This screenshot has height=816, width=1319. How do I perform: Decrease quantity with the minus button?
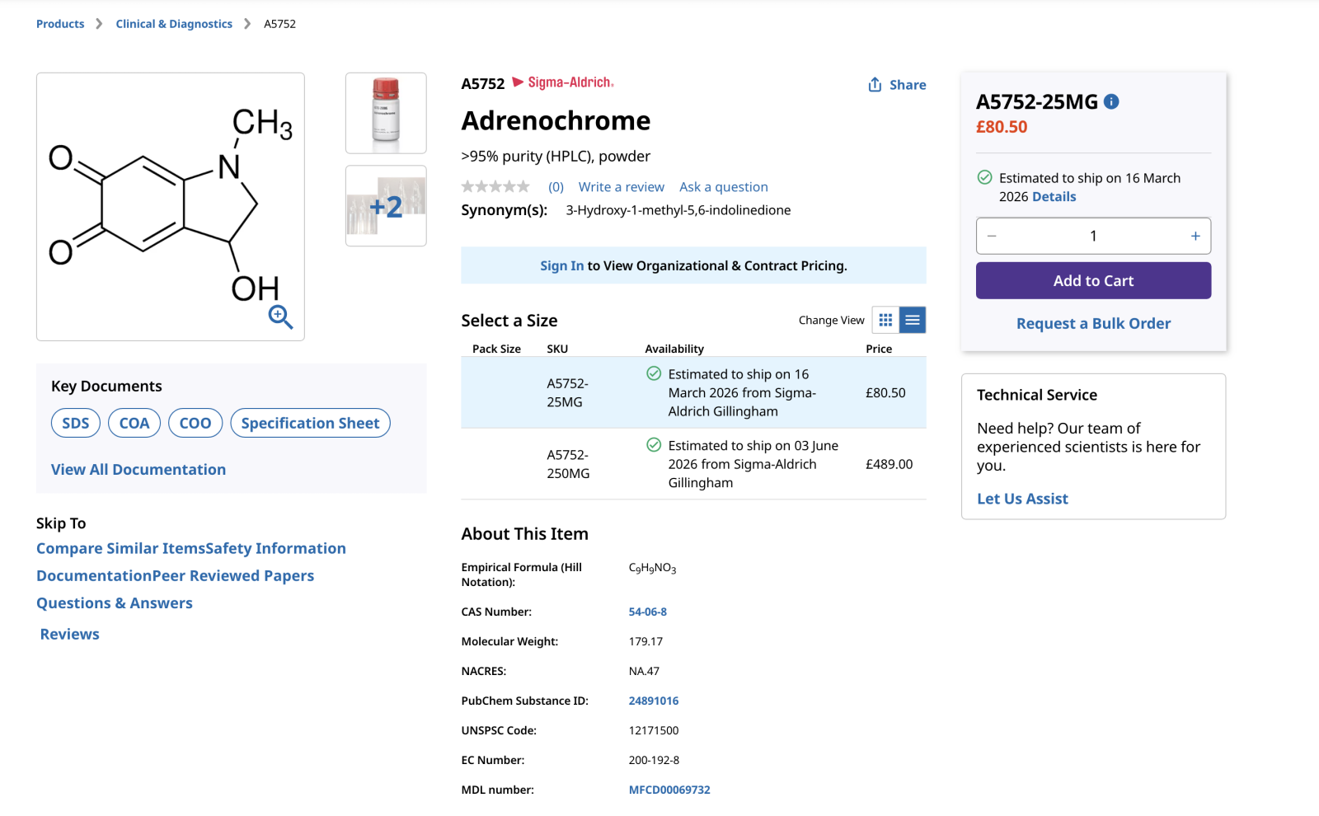(x=992, y=236)
